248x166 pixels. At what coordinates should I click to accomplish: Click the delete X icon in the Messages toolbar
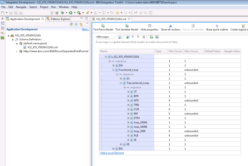tap(144, 37)
